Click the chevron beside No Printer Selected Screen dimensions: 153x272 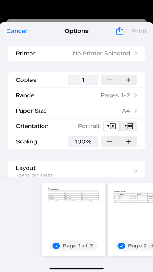click(x=136, y=53)
